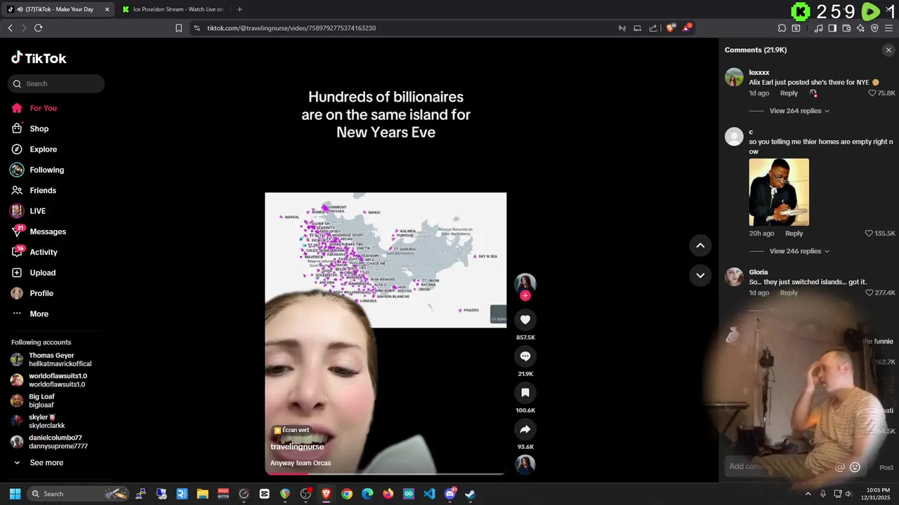This screenshot has height=505, width=899.
Task: Bookmark this page in address bar
Action: [x=178, y=28]
